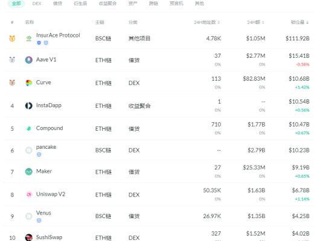314x241 pixels.
Task: Click the SushiSwap logo icon
Action: coord(29,237)
